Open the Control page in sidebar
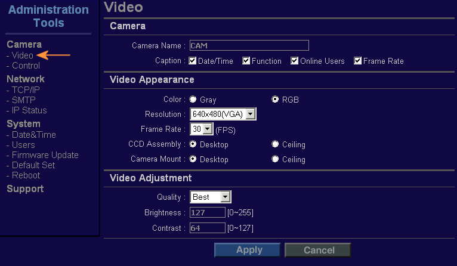The height and width of the screenshot is (266, 457). point(26,66)
